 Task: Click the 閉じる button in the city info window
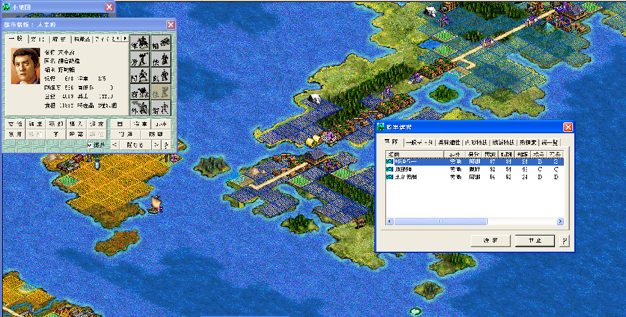coord(135,145)
